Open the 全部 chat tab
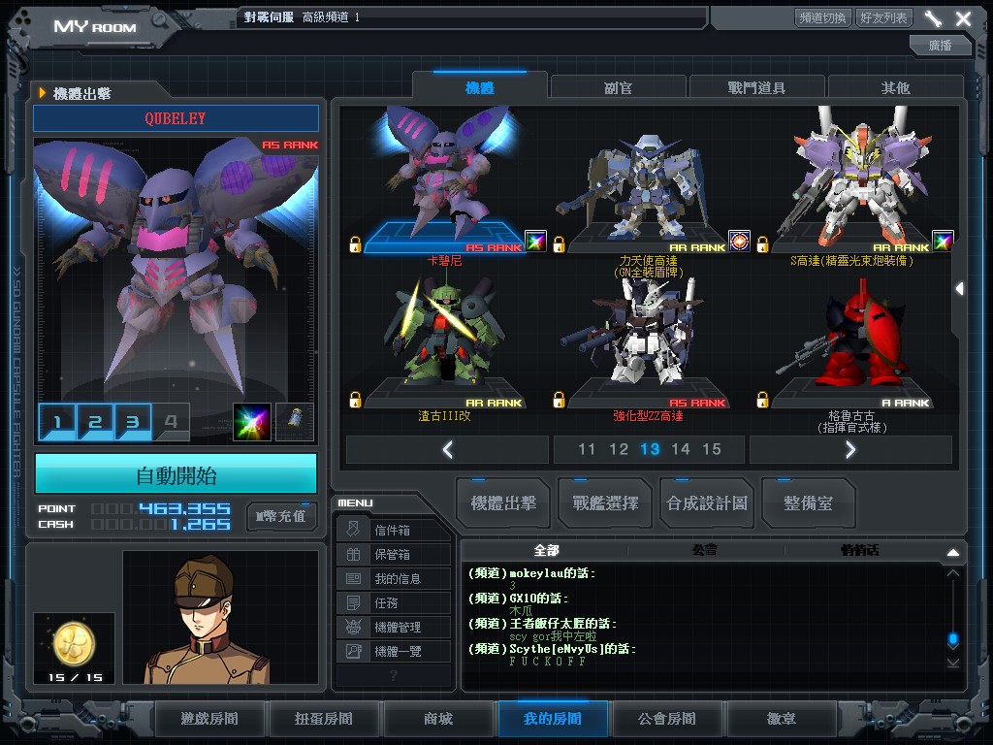The height and width of the screenshot is (745, 993). 546,550
